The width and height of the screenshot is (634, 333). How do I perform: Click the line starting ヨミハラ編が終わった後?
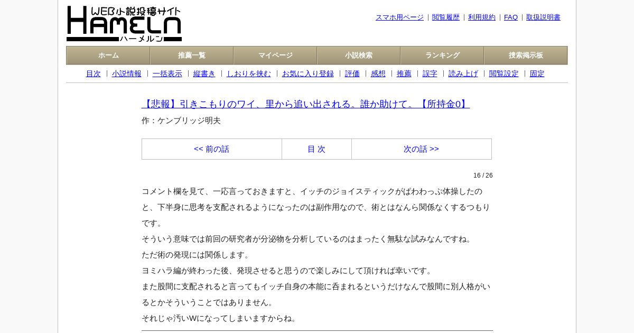click(288, 271)
